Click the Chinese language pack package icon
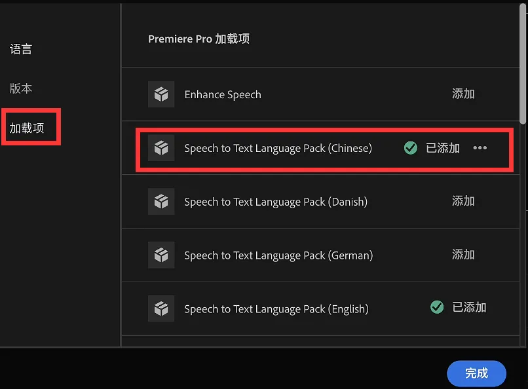The image size is (528, 389). tap(161, 148)
